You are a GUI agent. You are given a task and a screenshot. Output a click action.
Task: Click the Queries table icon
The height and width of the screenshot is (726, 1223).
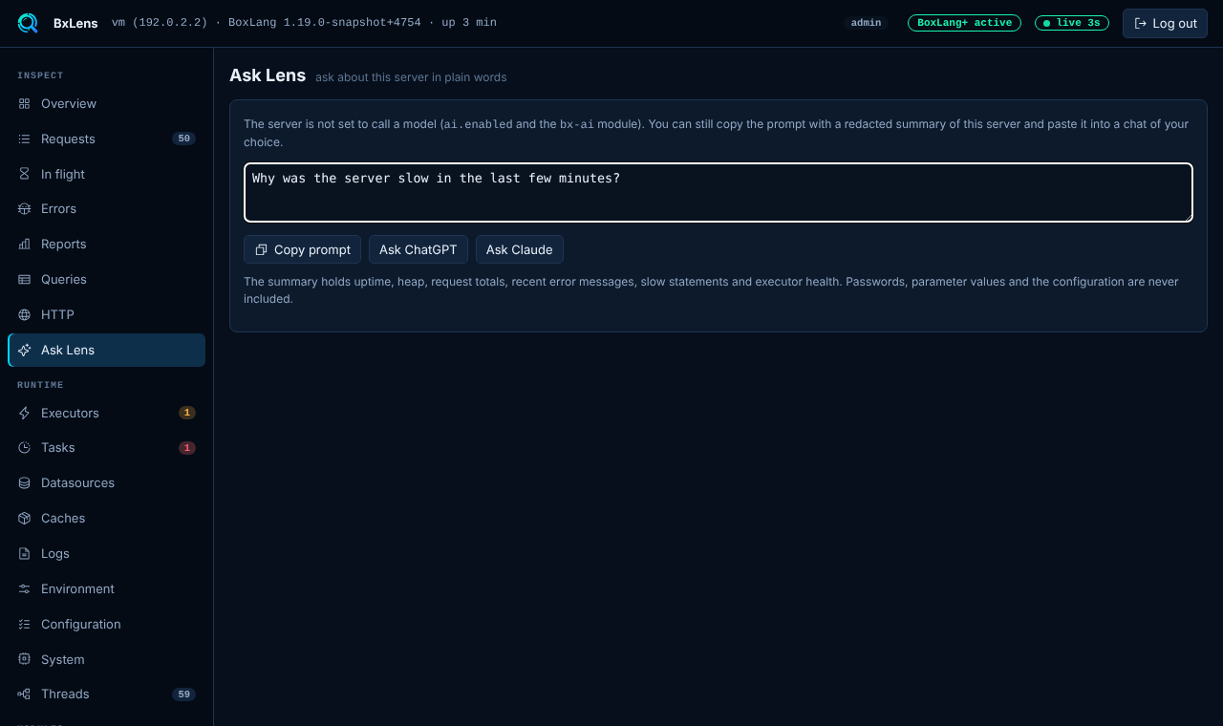coord(24,279)
